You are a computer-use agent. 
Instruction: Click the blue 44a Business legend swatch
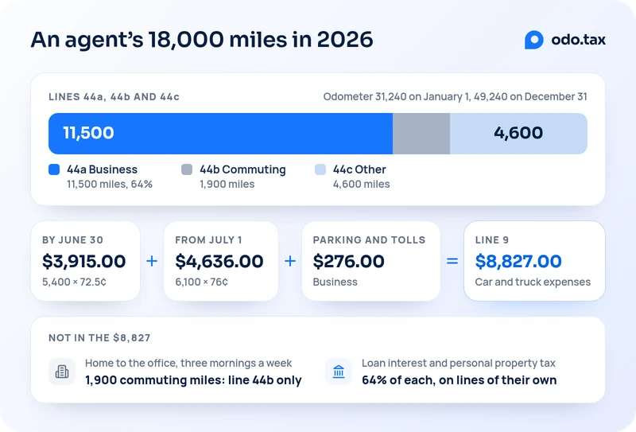54,169
